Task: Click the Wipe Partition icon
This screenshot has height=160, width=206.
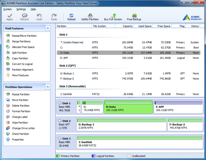Action: pos(8,122)
